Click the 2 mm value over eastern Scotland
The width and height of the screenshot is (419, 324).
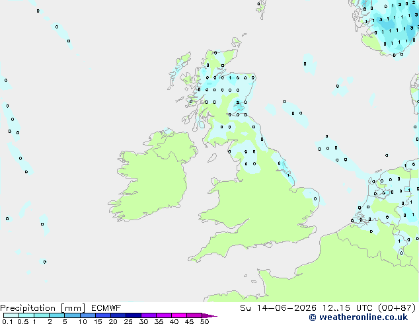237,102
